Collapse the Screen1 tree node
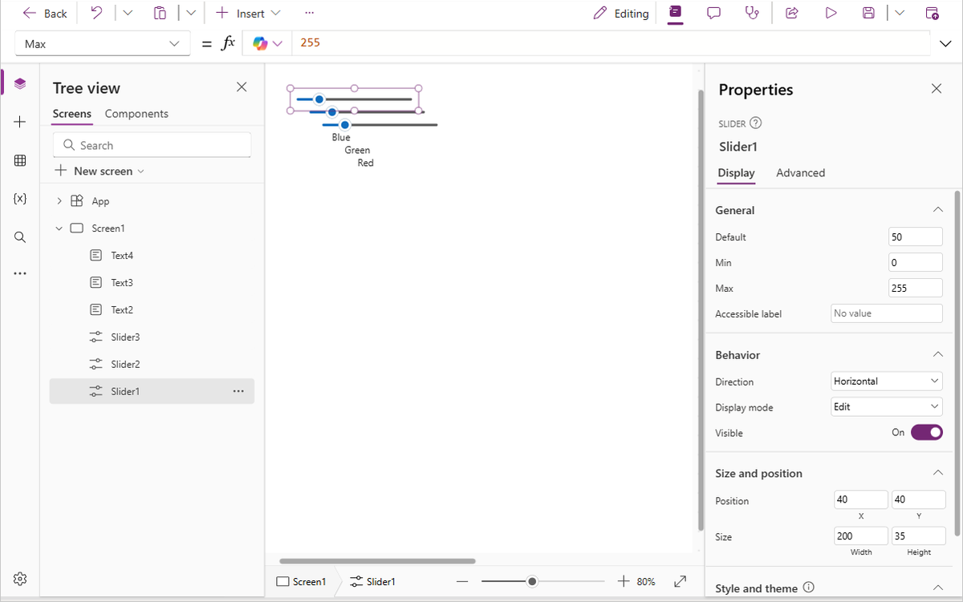The height and width of the screenshot is (602, 963). [x=59, y=228]
